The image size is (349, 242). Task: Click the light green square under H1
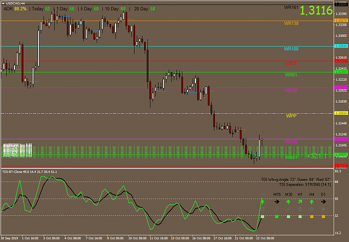point(300,216)
